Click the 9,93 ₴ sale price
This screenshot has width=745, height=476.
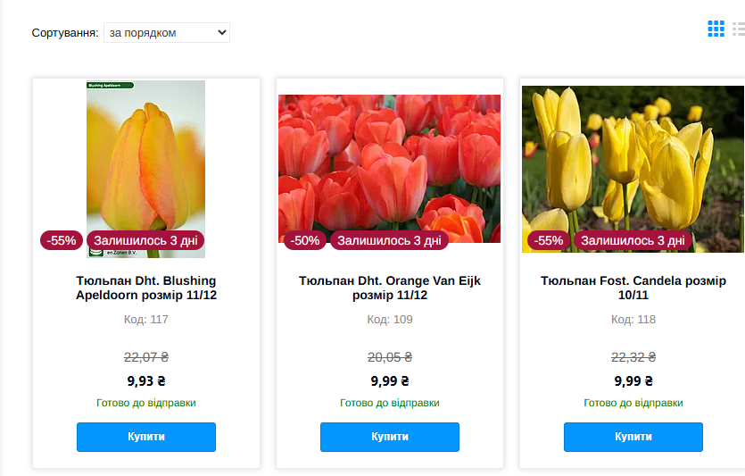pyautogui.click(x=146, y=380)
